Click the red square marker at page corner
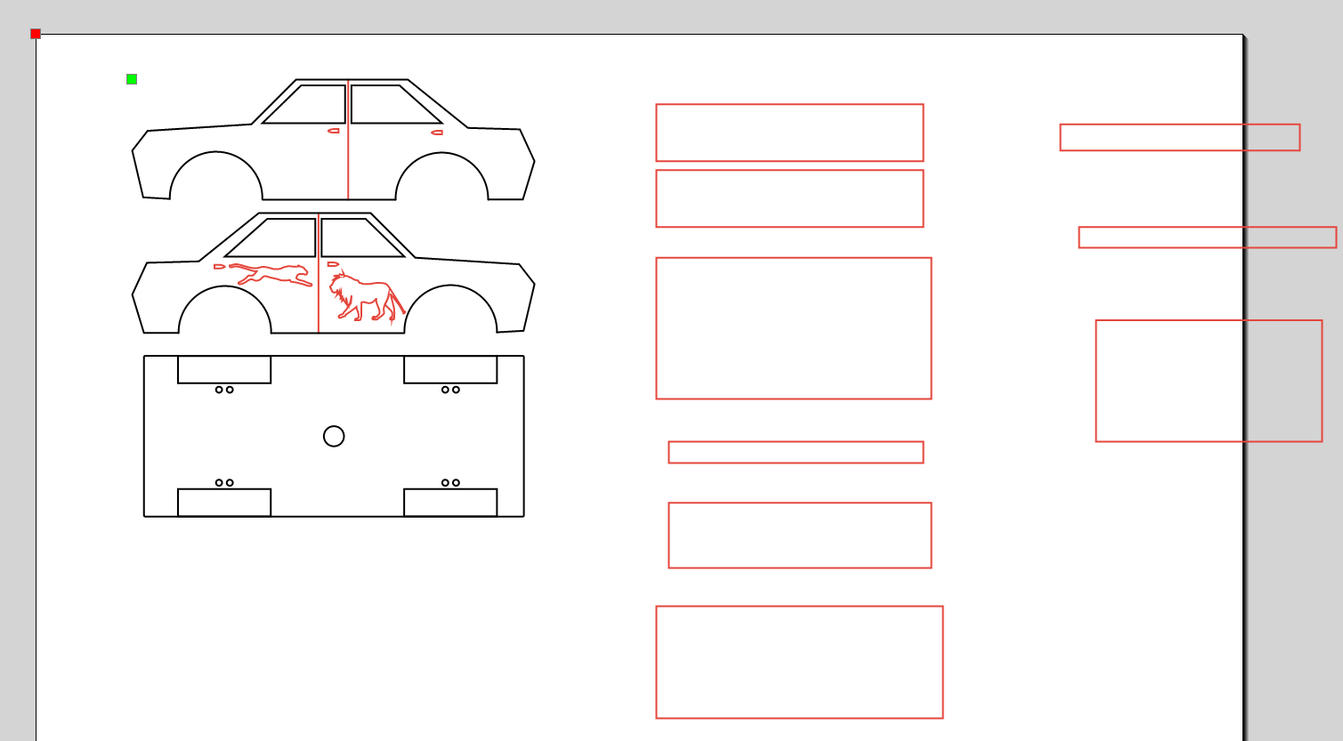The width and height of the screenshot is (1343, 741). [x=36, y=34]
